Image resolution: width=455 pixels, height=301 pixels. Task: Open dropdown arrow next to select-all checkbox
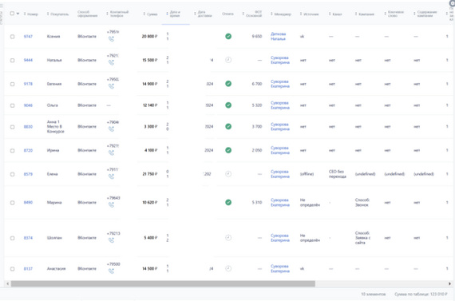(18, 14)
